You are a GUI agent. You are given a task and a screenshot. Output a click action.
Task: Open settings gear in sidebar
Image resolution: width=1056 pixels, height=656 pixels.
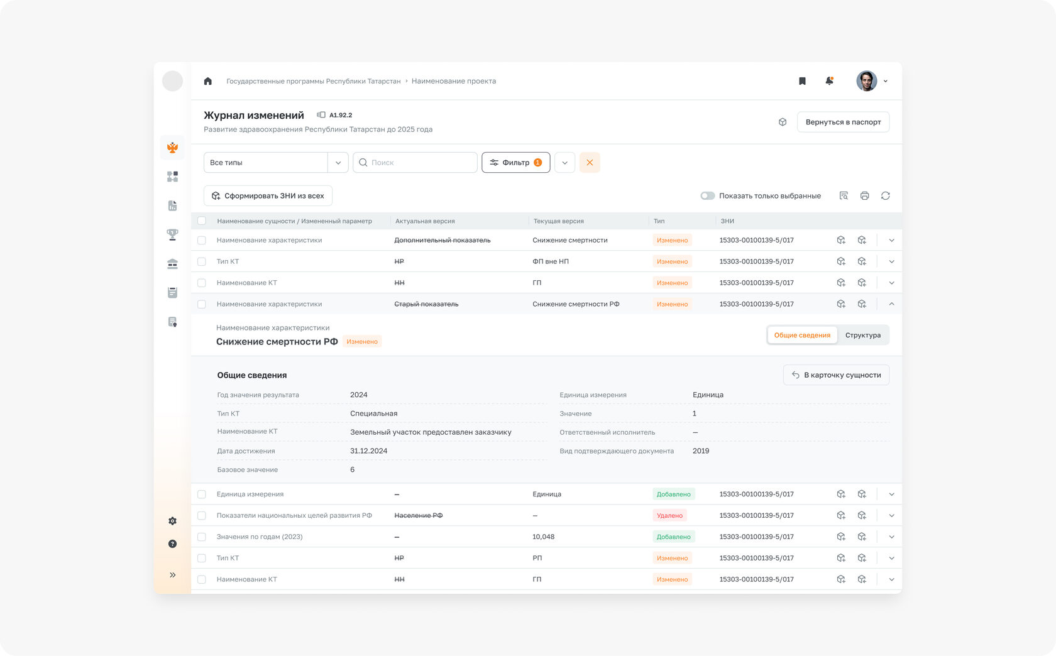pyautogui.click(x=172, y=521)
